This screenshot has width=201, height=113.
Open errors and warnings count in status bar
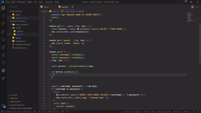coord(27,112)
